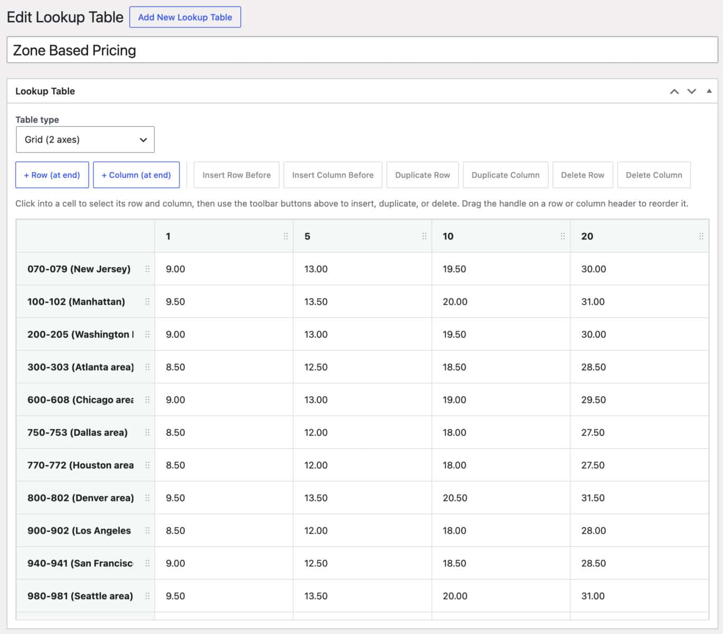Screen dimensions: 723x634
Task: Click drag handle on column 10 header
Action: [562, 236]
